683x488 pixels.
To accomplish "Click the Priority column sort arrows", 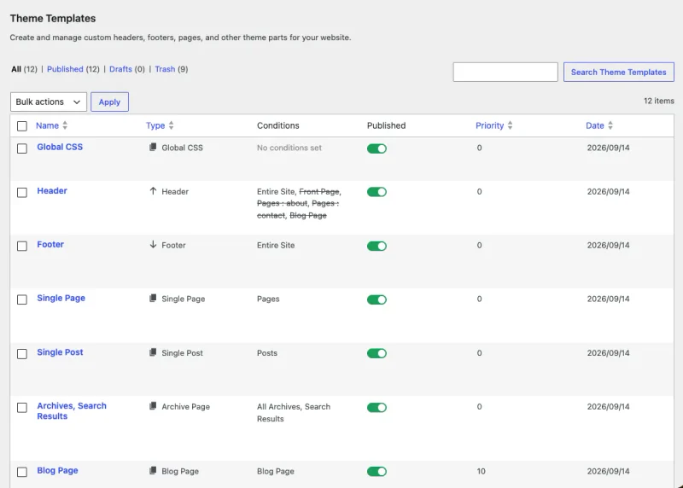I will point(510,125).
